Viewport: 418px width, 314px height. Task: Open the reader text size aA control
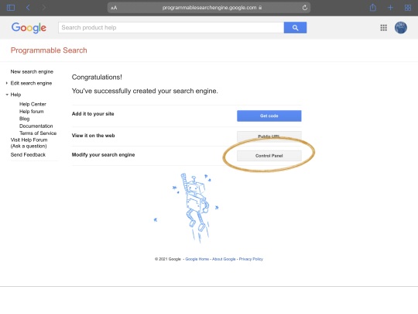click(x=114, y=8)
